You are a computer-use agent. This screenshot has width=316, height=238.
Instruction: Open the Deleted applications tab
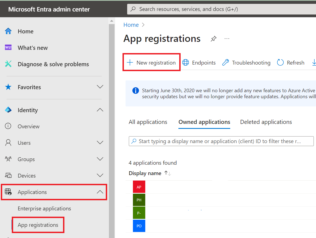(266, 122)
